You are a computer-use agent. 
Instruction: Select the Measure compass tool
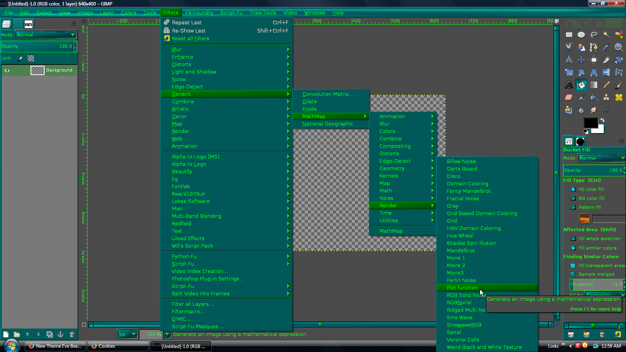pos(569,60)
